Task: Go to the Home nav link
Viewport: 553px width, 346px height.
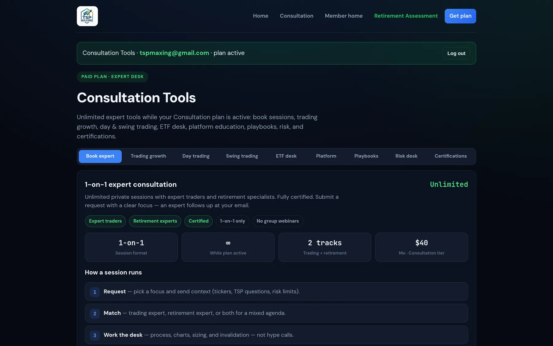Action: point(261,16)
